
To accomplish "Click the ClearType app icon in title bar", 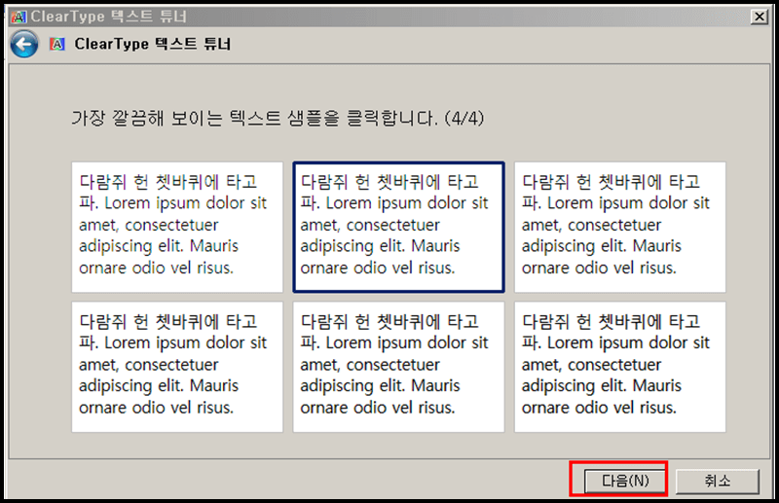I will point(19,17).
